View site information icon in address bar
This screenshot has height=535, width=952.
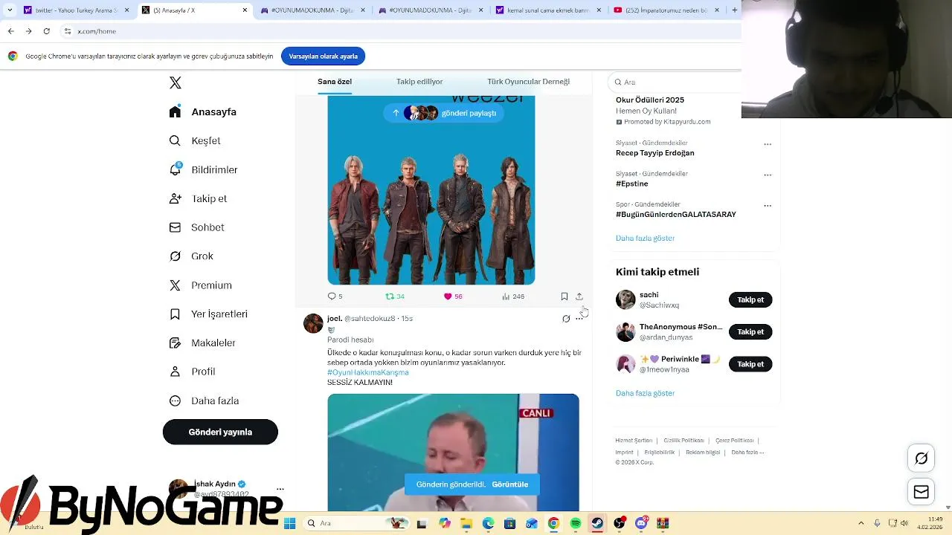(68, 31)
